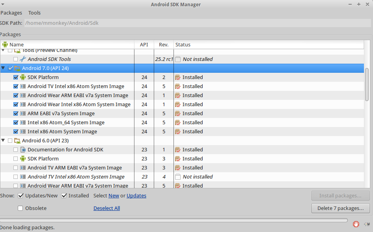
Task: Click the Rev. column header
Action: click(x=164, y=44)
